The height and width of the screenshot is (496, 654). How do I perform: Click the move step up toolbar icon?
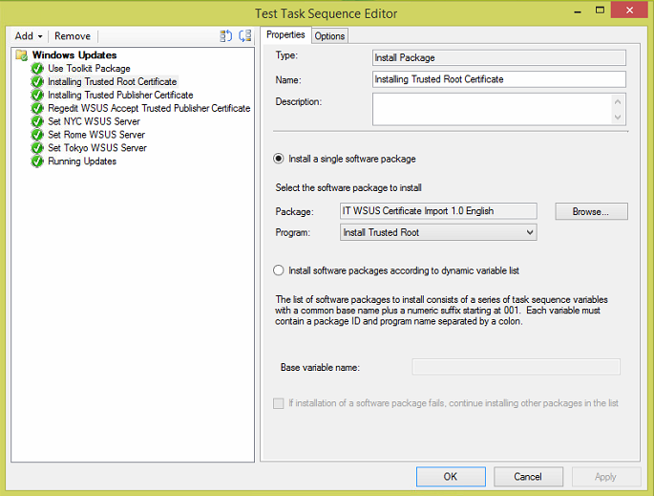[x=226, y=36]
